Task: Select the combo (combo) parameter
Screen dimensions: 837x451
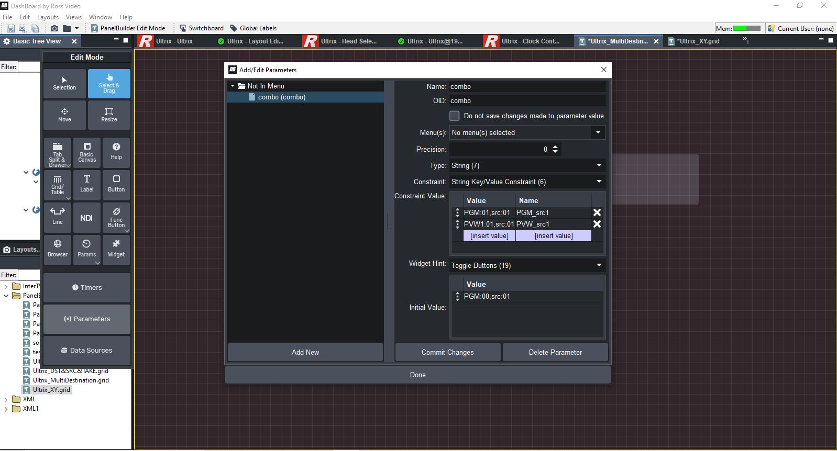Action: [x=305, y=97]
